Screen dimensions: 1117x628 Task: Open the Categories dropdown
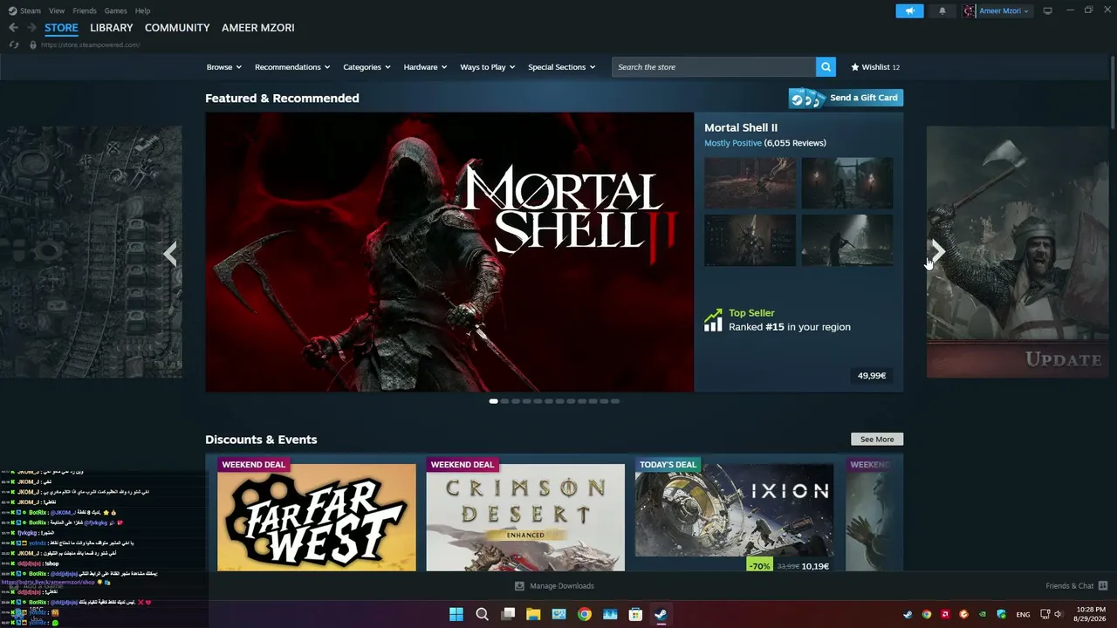click(367, 67)
